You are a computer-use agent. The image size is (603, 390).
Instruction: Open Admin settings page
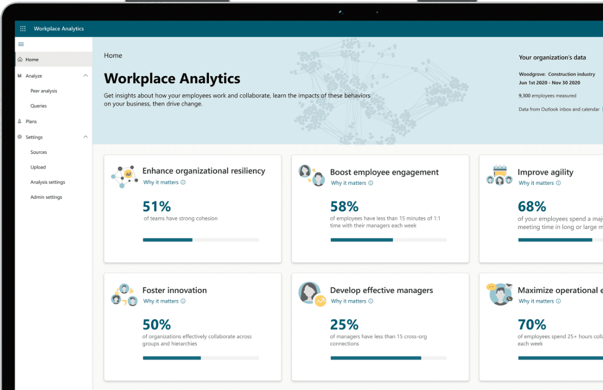coord(46,197)
